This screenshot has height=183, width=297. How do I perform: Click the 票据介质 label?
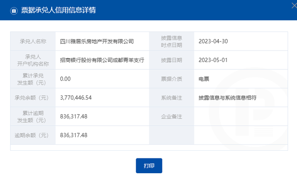point(171,79)
